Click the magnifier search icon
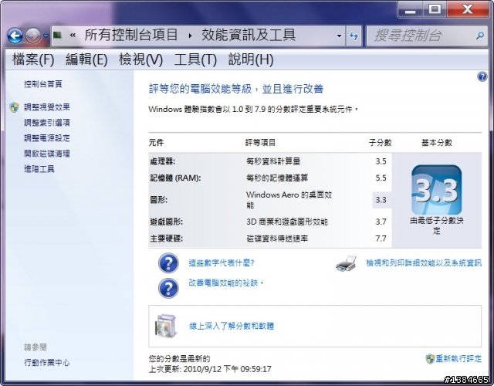This screenshot has width=494, height=386. pyautogui.click(x=480, y=36)
